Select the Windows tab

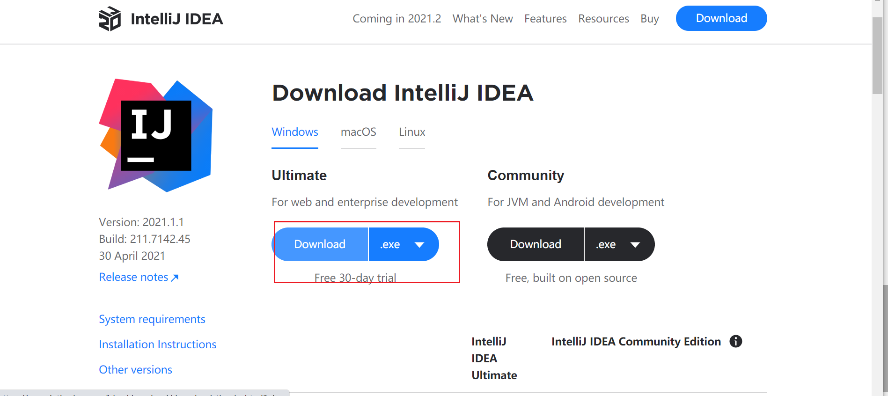(x=295, y=132)
